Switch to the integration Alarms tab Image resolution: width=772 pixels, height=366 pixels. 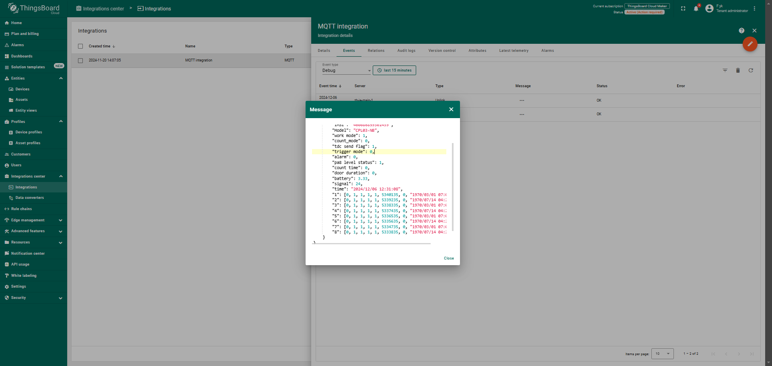point(547,51)
